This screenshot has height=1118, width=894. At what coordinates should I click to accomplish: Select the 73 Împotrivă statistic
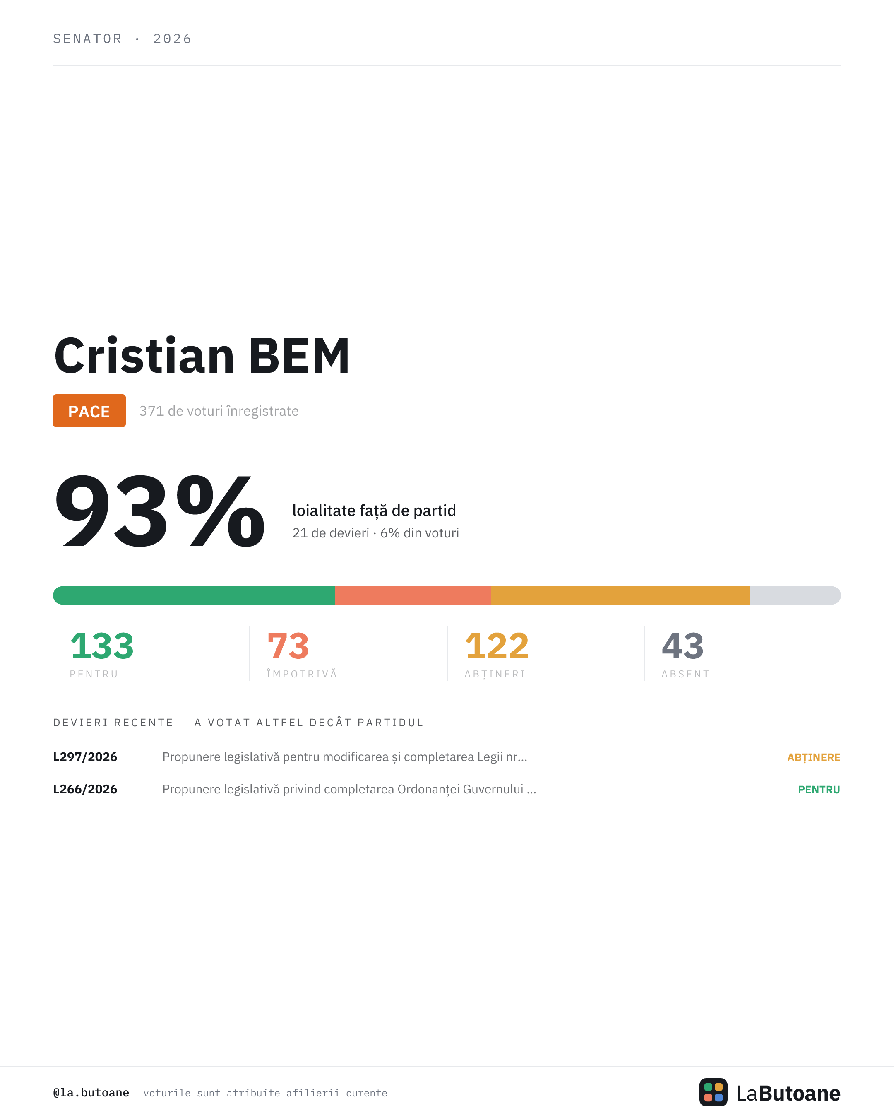302,654
